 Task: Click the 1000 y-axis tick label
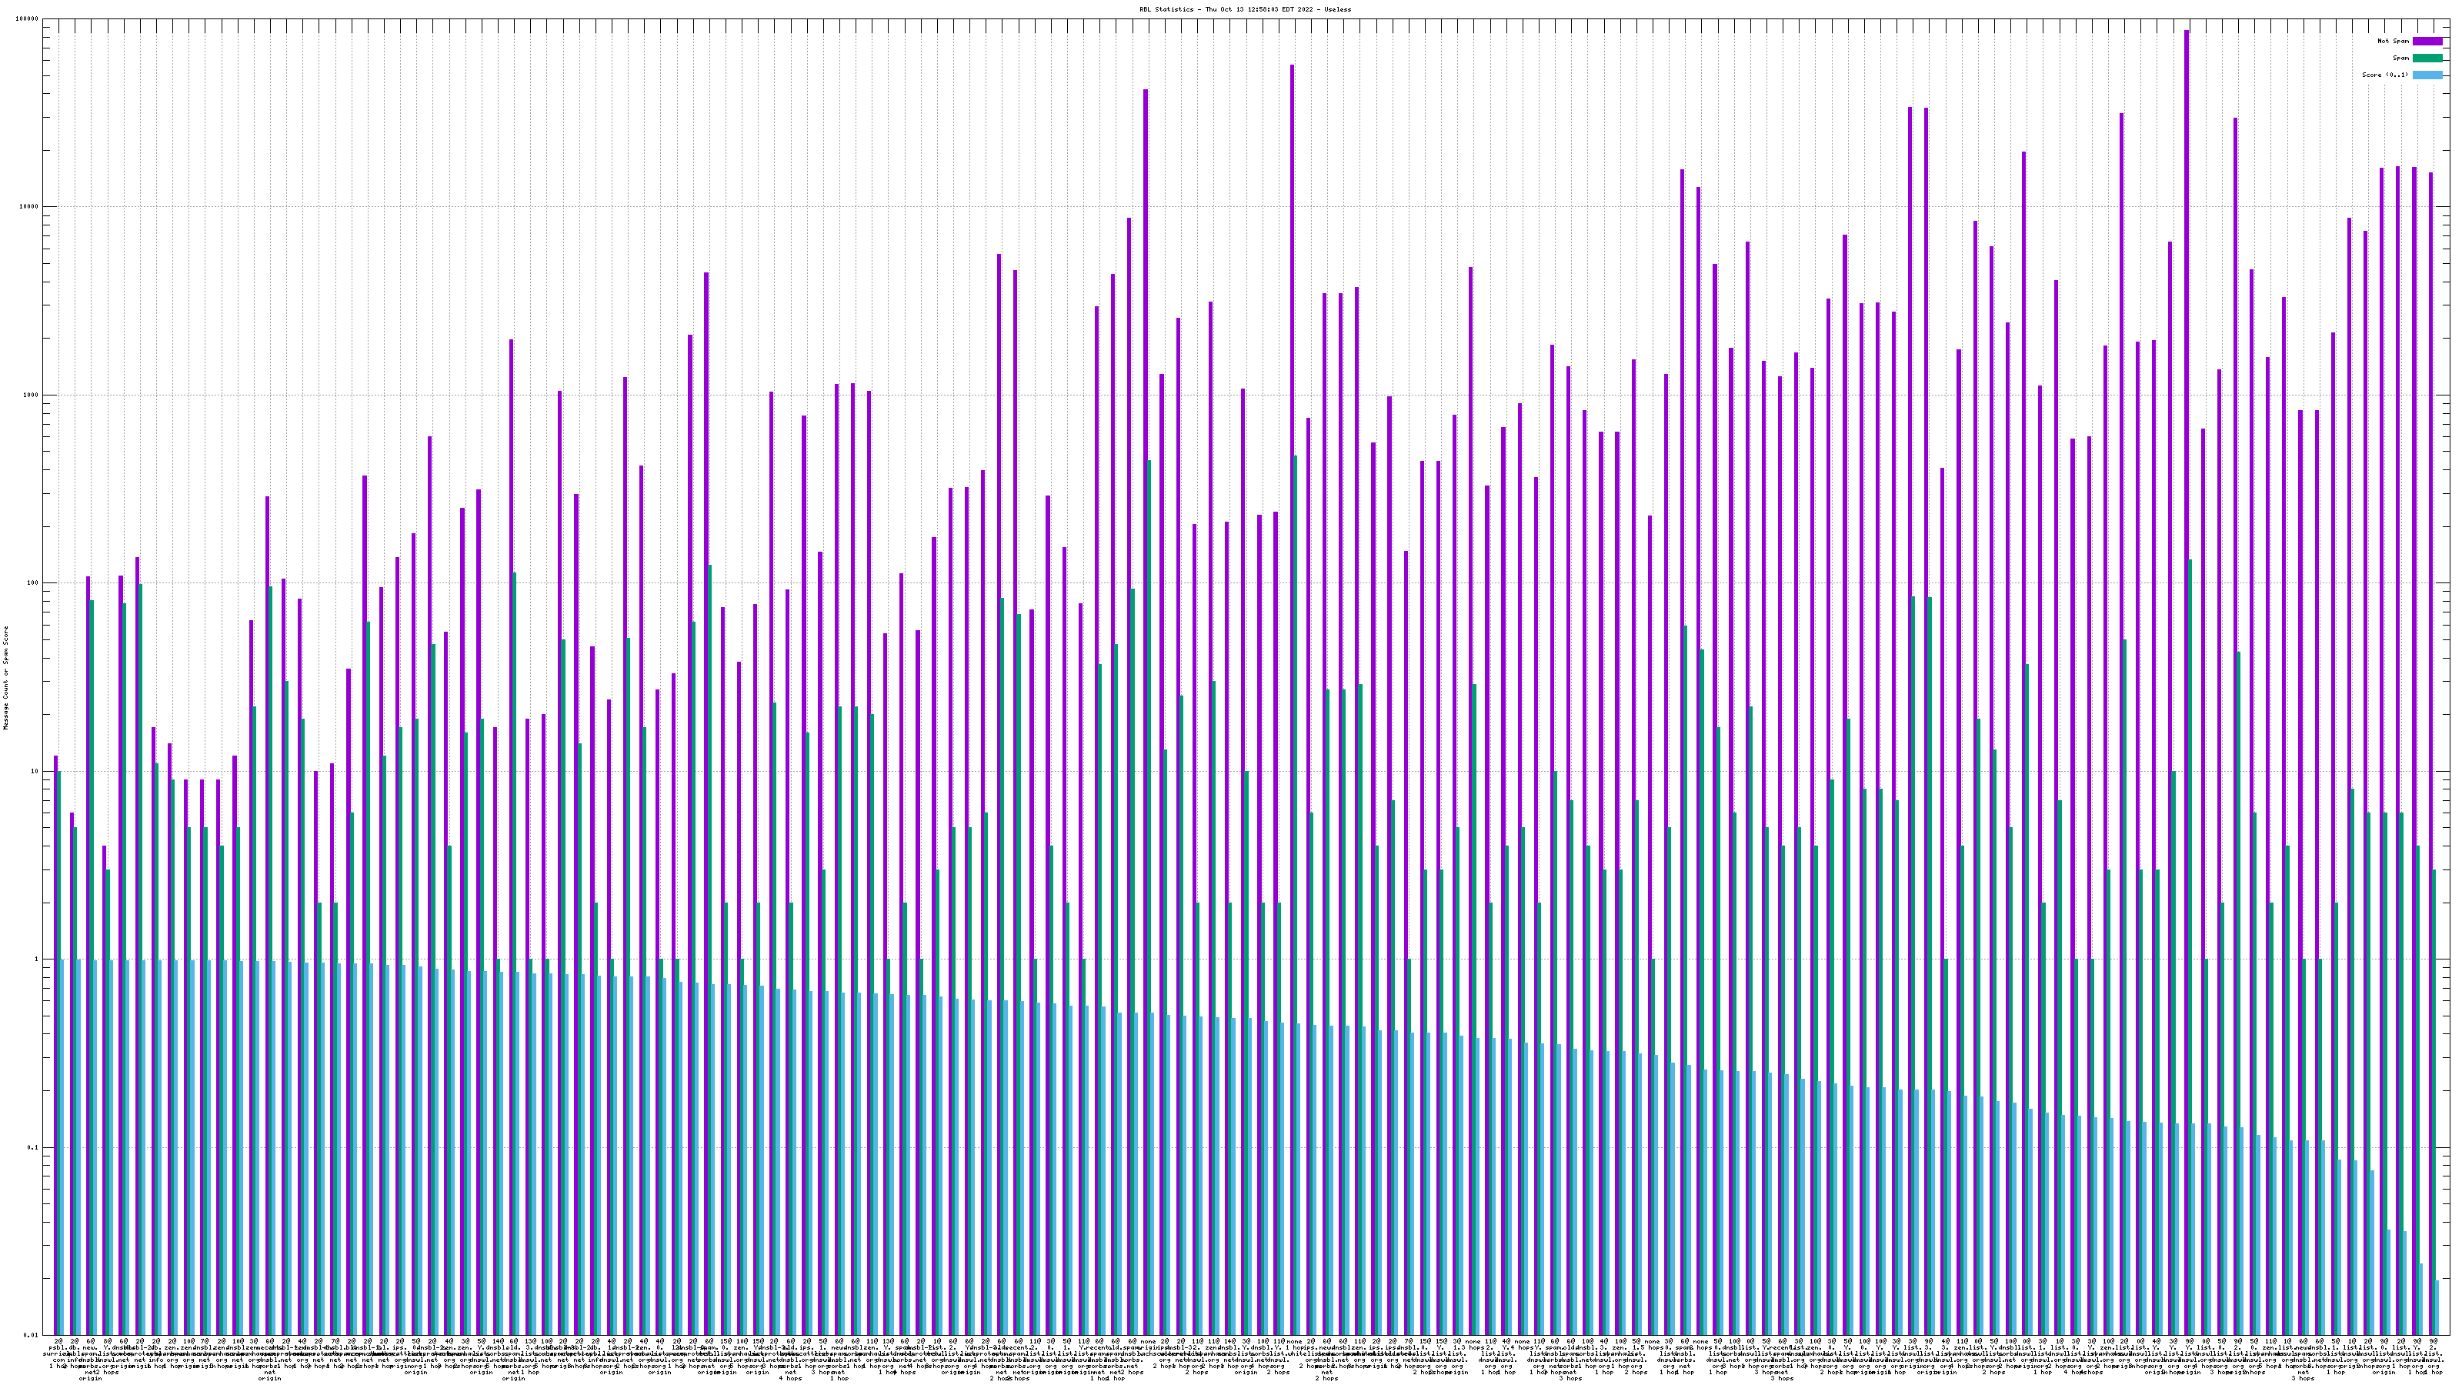coord(32,395)
